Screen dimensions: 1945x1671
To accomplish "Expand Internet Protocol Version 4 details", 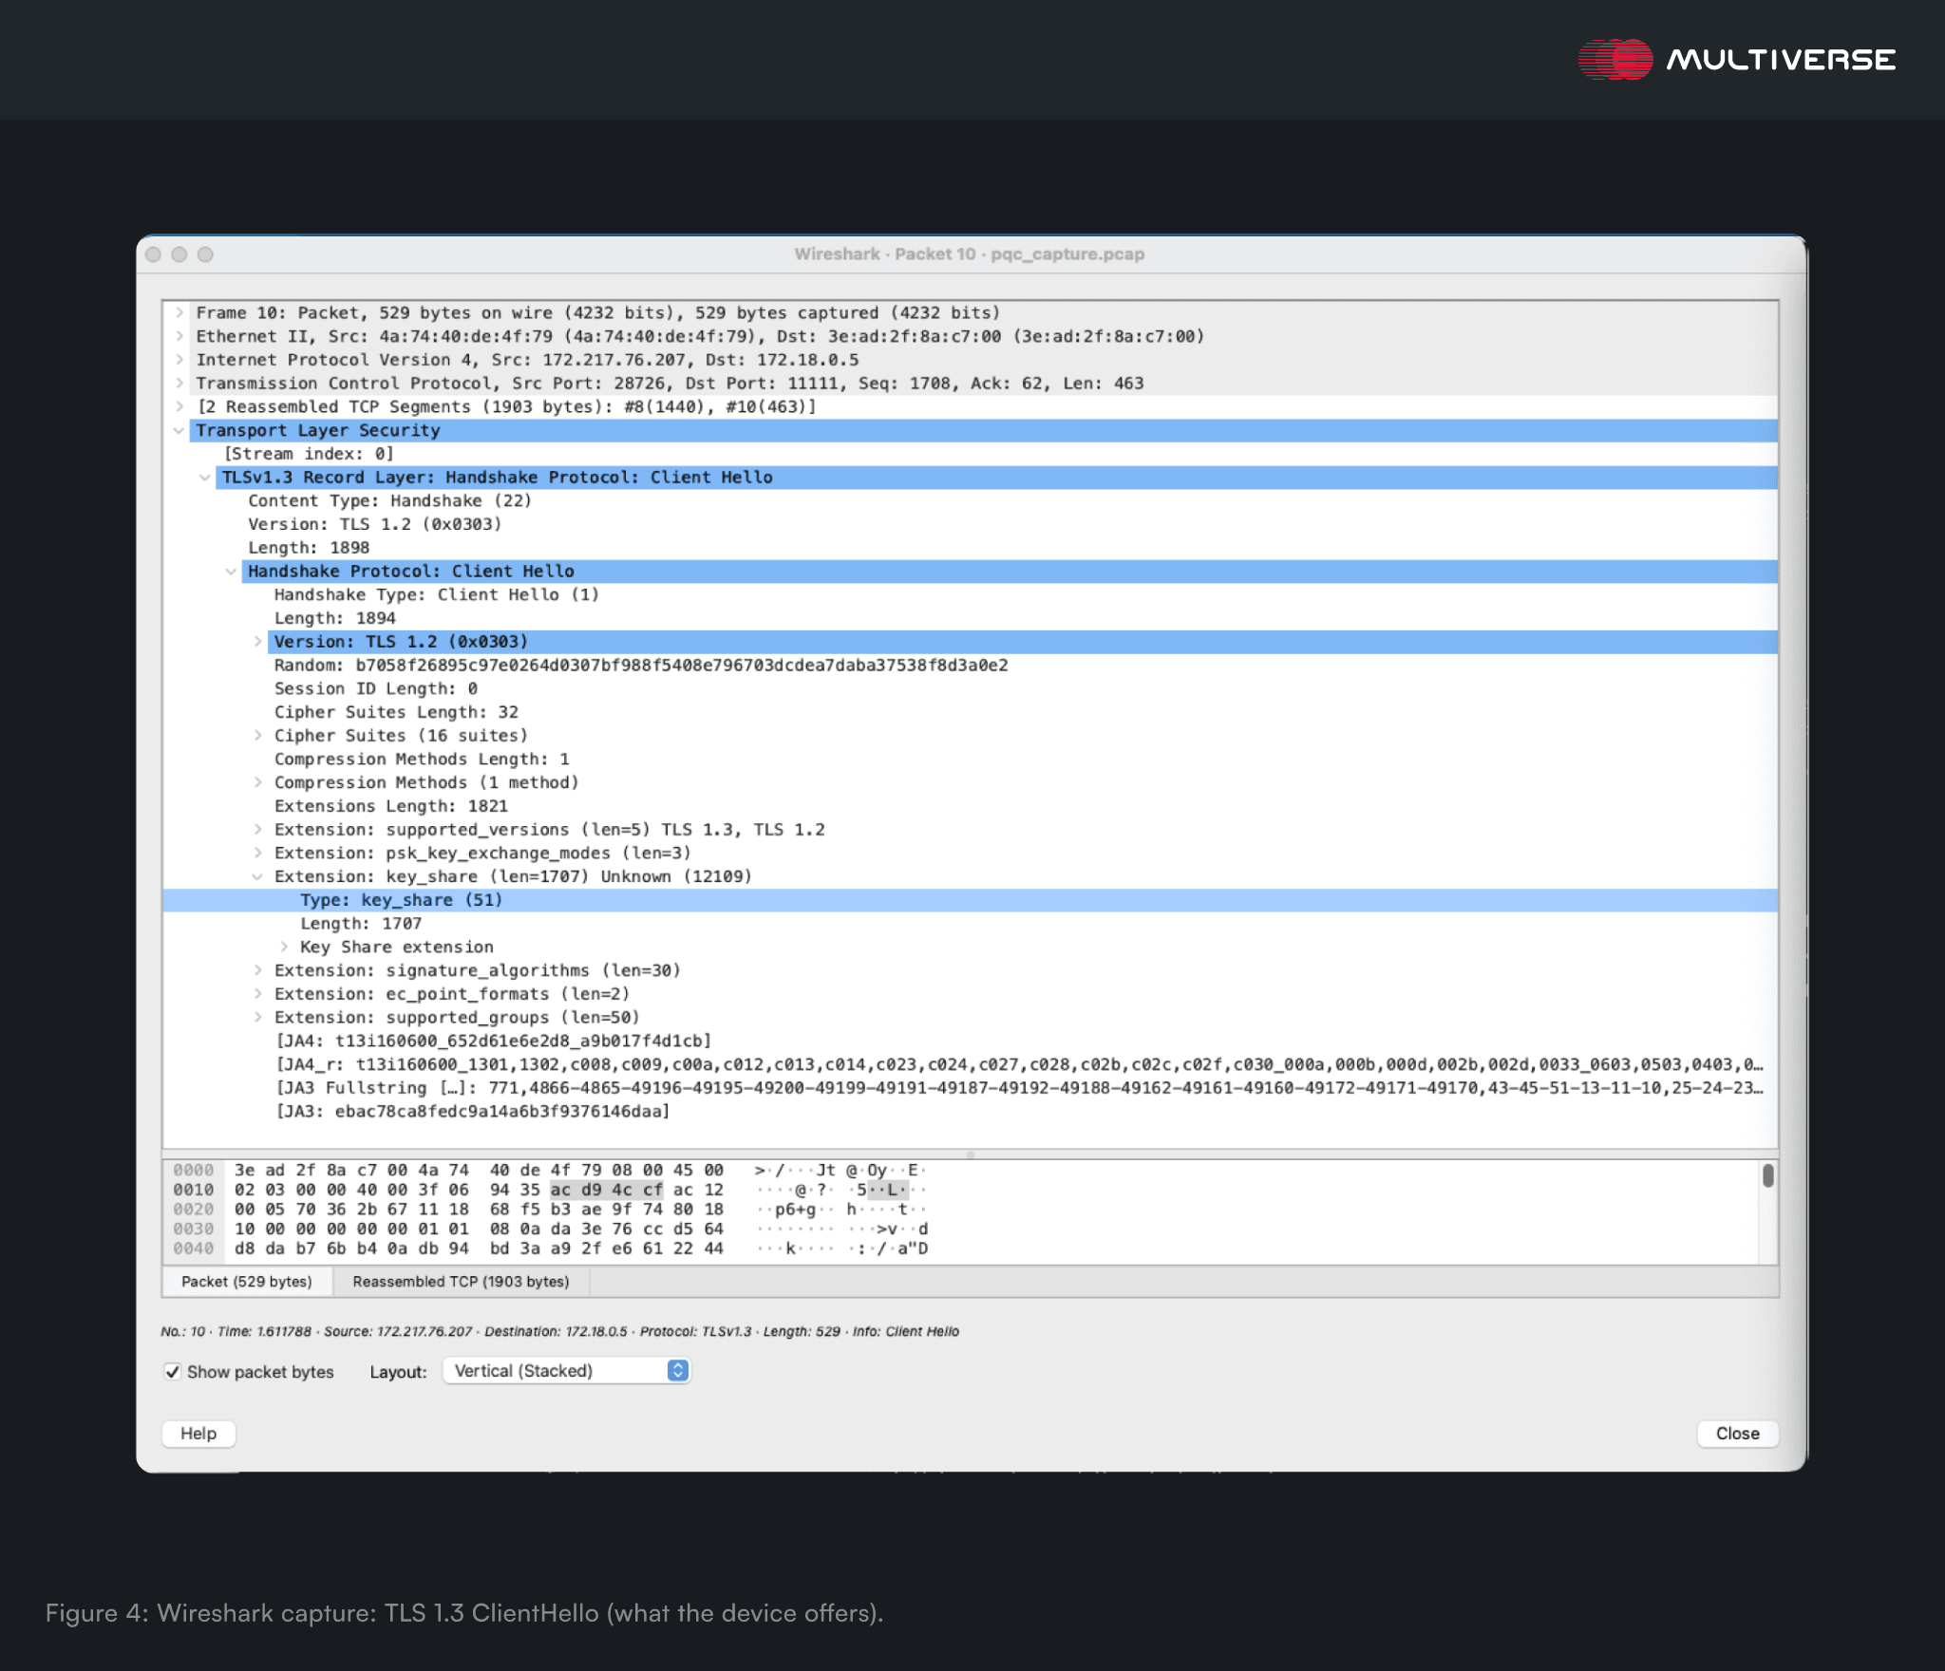I will [179, 360].
